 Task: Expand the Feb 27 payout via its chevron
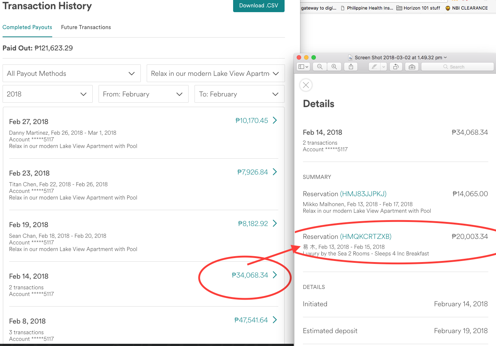point(274,120)
